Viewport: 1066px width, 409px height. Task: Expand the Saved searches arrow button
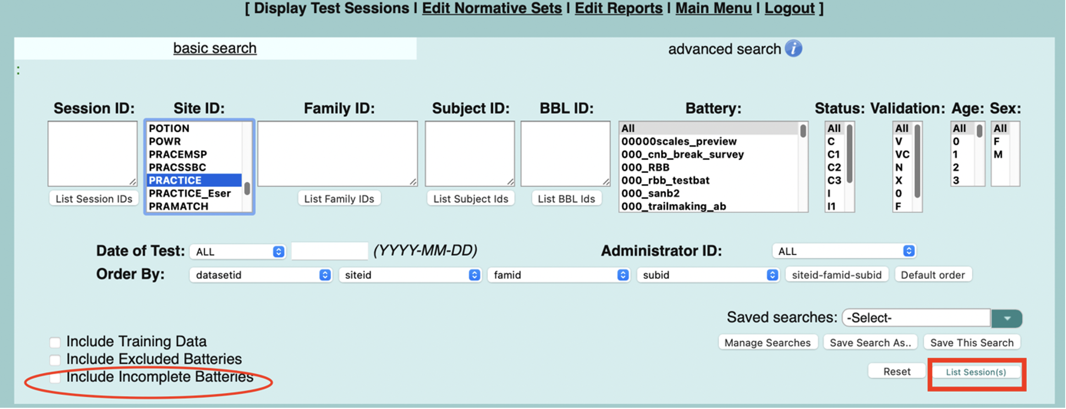tap(1007, 319)
